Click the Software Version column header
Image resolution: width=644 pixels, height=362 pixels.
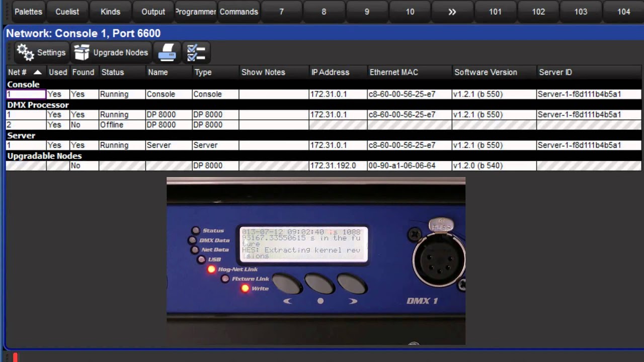click(x=494, y=72)
